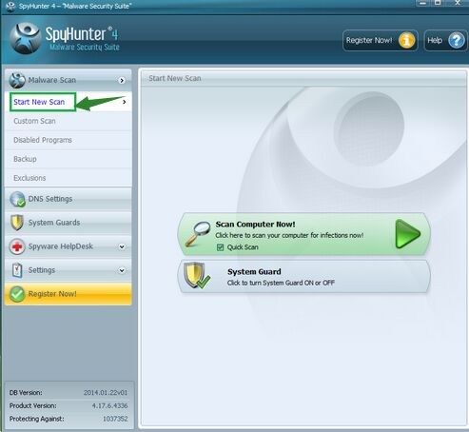Expand the Spyware HelpDesk dropdown chevron

point(122,246)
